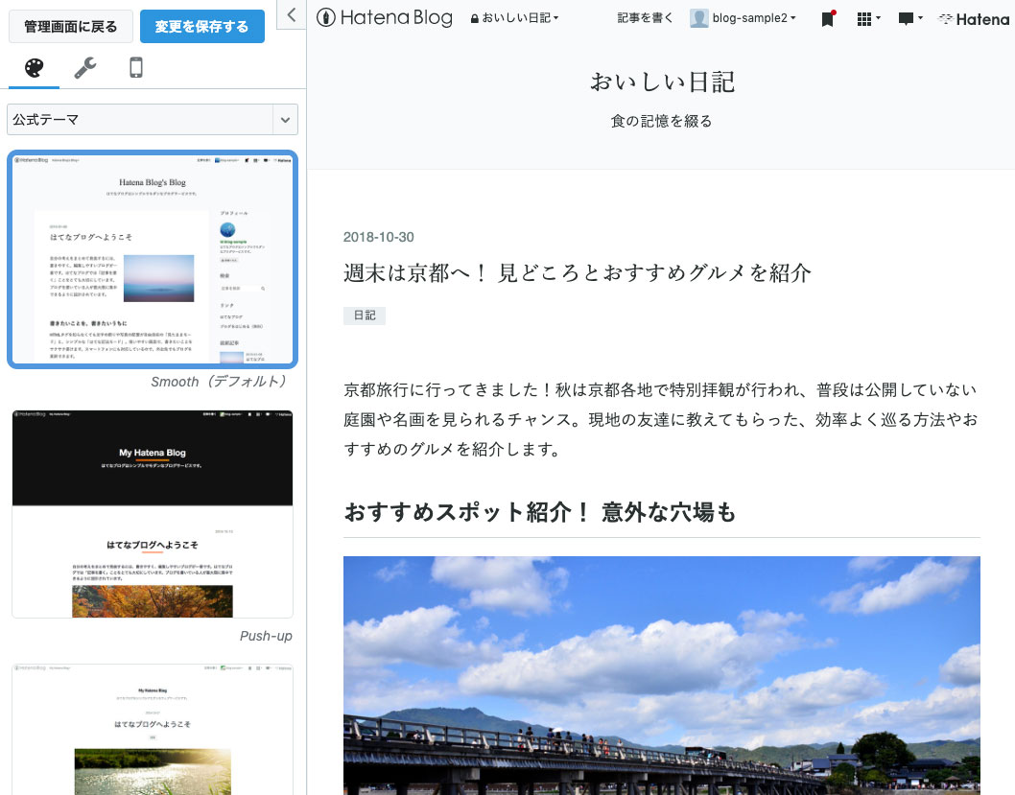
Task: Open the おいしい日記 blog dropdown
Action: (x=515, y=18)
